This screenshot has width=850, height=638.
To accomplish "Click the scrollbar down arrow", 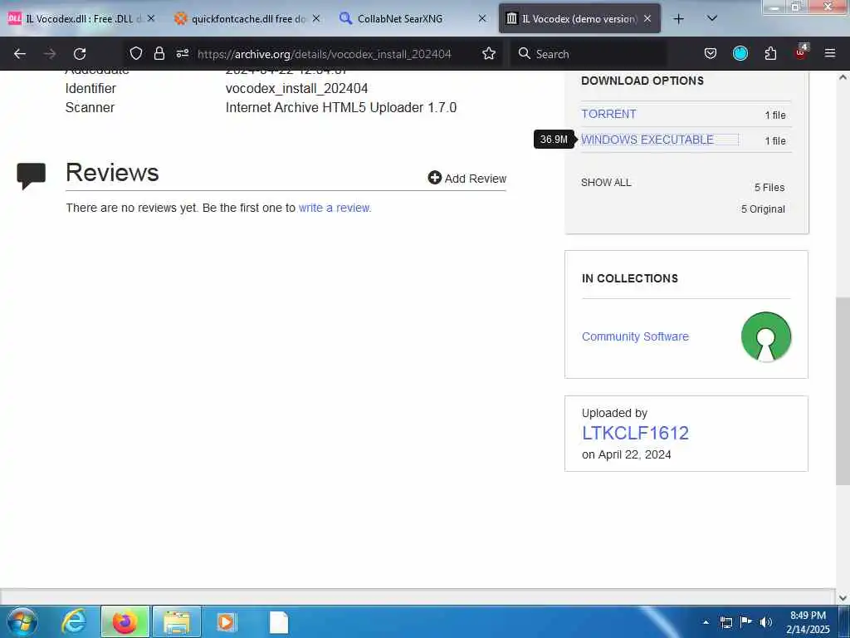I will click(843, 598).
